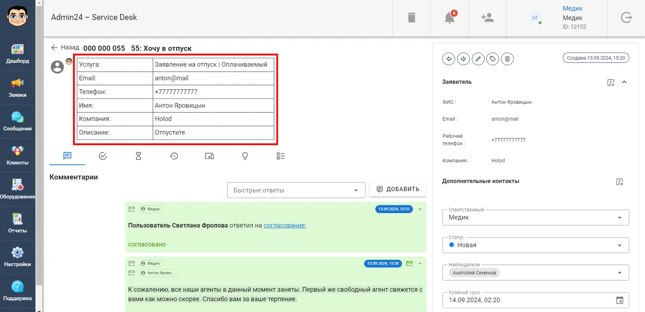Viewport: 645px width, 312px height.
Task: Click the Крайний срок date field
Action: 529,300
